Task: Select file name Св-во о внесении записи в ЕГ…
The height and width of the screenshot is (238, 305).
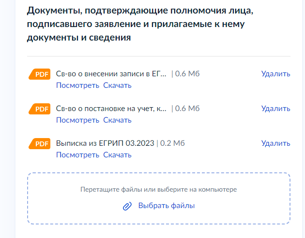Action: 111,74
